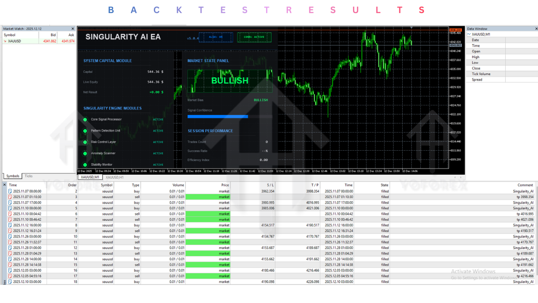
Task: Select the Symbols tab in Market Watch
Action: point(13,176)
